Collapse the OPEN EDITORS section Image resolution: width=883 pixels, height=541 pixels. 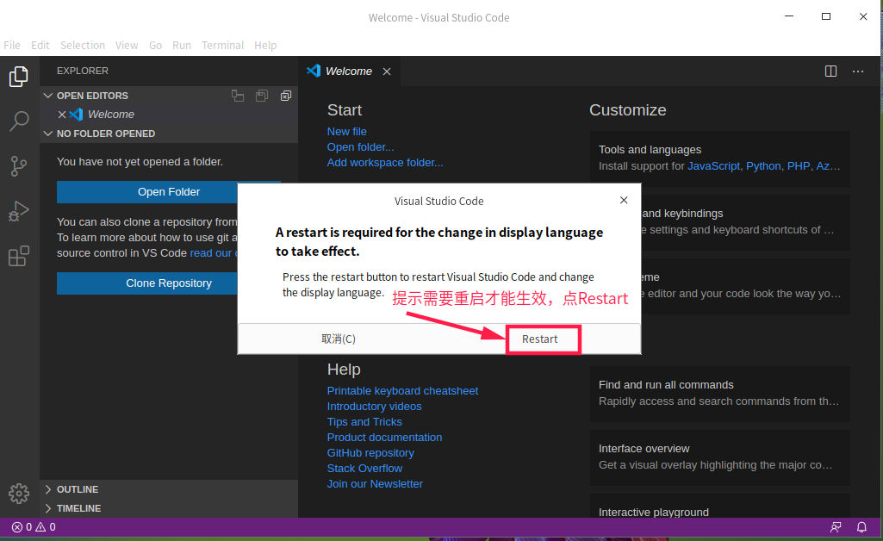pos(48,95)
